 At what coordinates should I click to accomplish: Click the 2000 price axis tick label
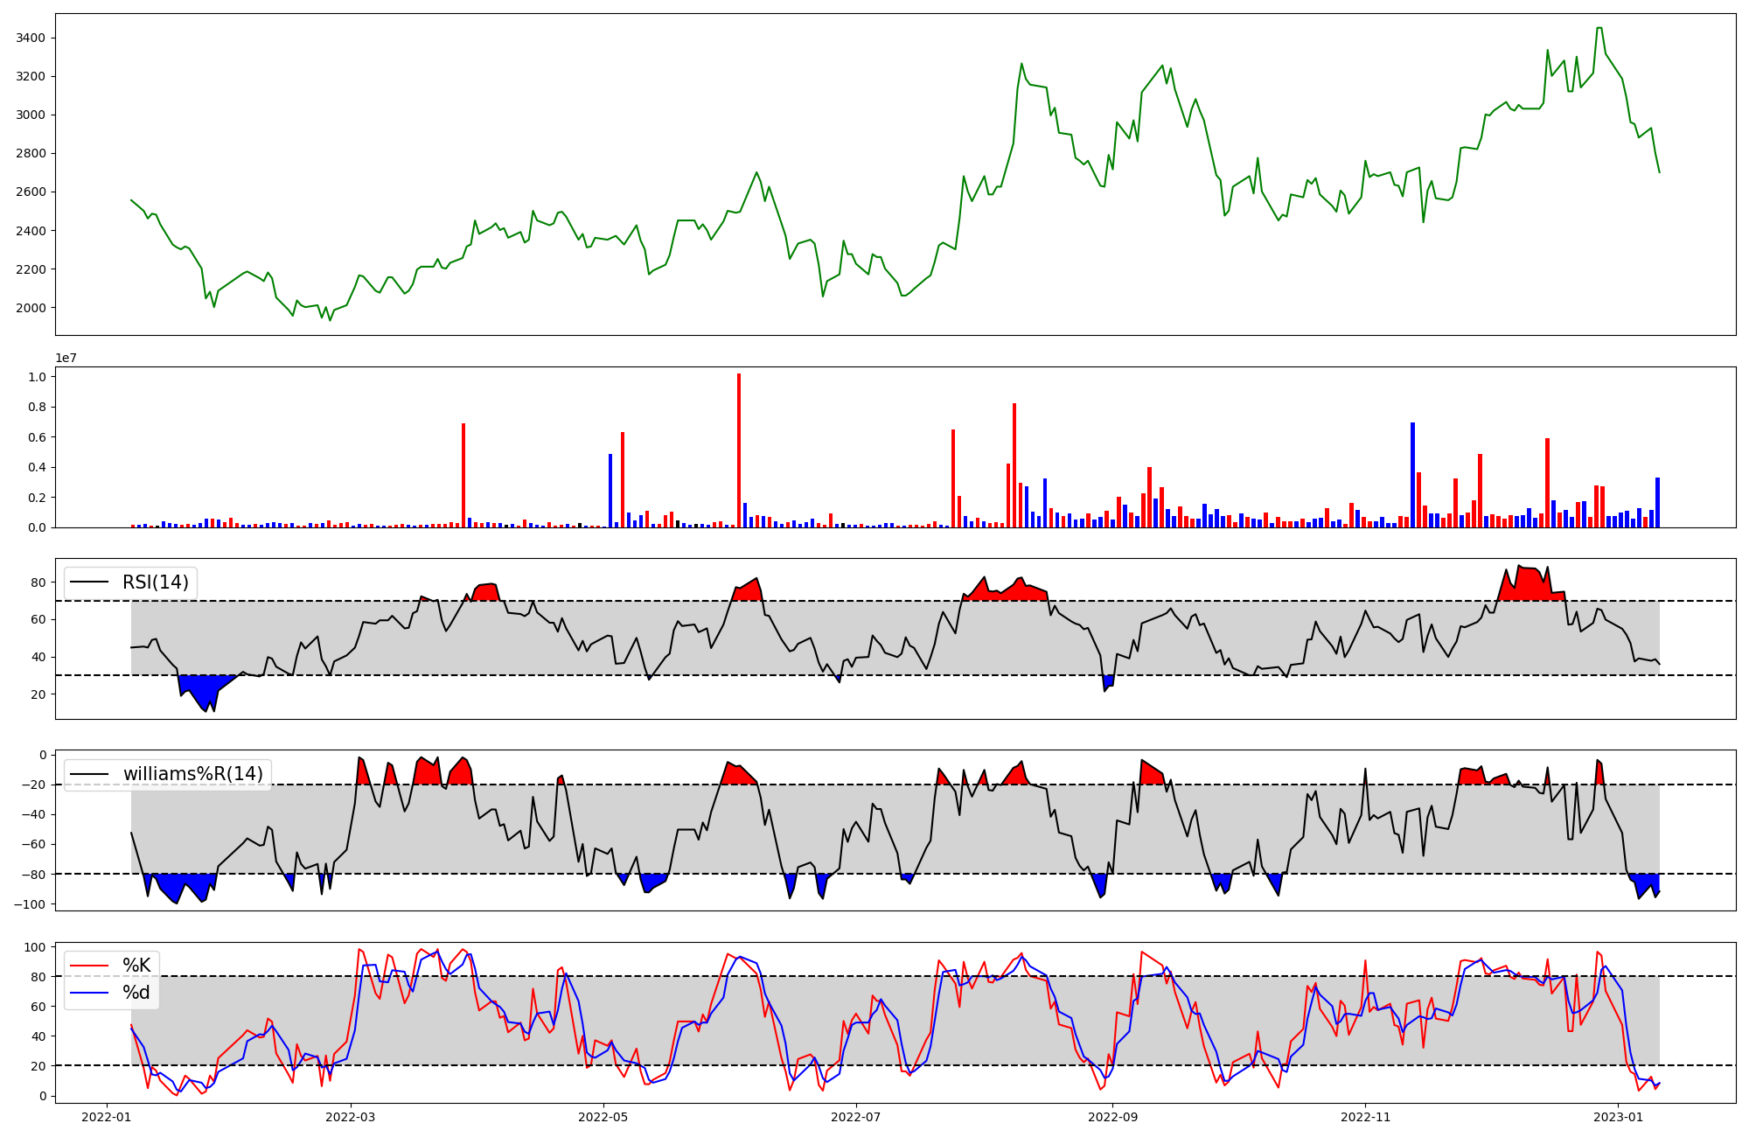[31, 308]
